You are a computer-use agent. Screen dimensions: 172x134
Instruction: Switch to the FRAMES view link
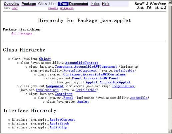point(53,8)
